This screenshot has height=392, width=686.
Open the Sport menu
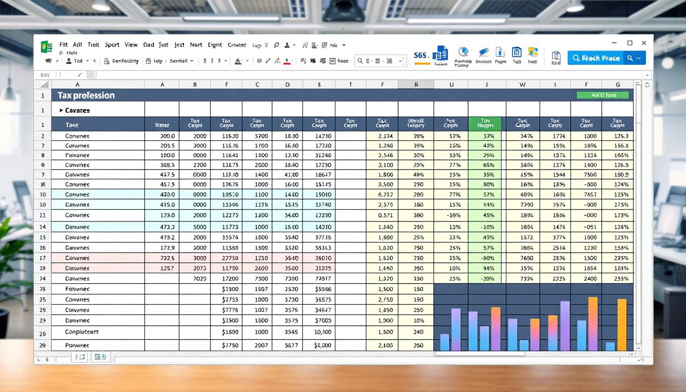point(112,45)
